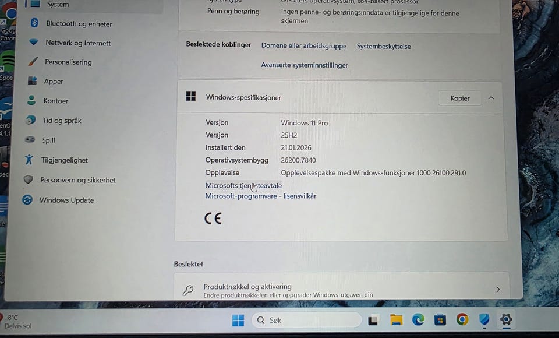Click the Settings gear in the taskbar
Image resolution: width=559 pixels, height=338 pixels.
tap(506, 319)
